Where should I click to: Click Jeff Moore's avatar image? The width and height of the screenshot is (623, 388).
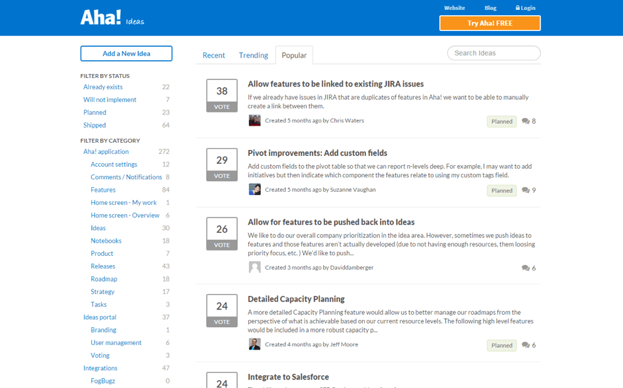coord(254,344)
